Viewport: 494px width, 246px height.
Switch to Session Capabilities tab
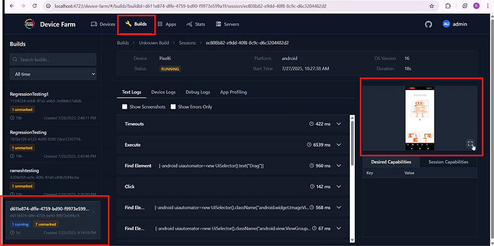[x=448, y=162]
